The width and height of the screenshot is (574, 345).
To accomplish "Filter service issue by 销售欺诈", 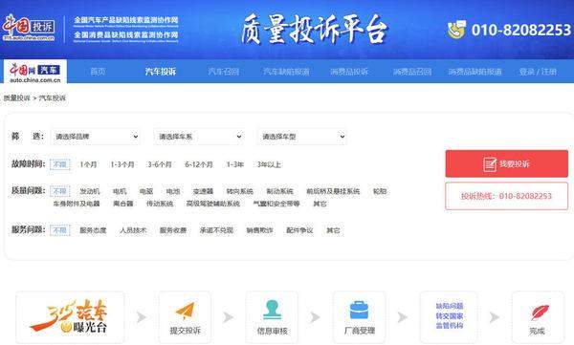I will tap(260, 230).
